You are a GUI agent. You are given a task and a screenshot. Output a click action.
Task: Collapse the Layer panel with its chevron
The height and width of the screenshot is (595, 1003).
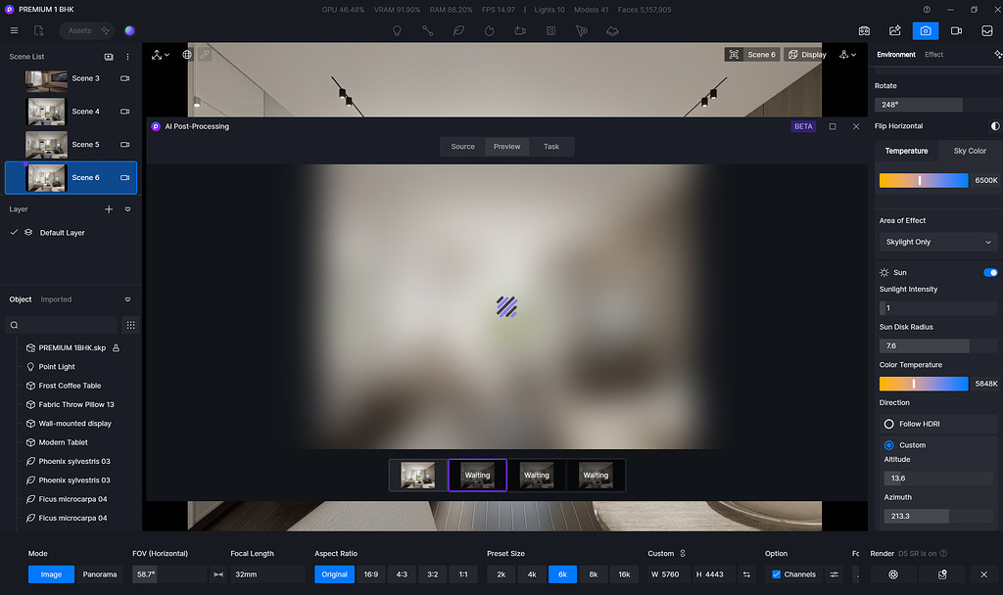(126, 208)
